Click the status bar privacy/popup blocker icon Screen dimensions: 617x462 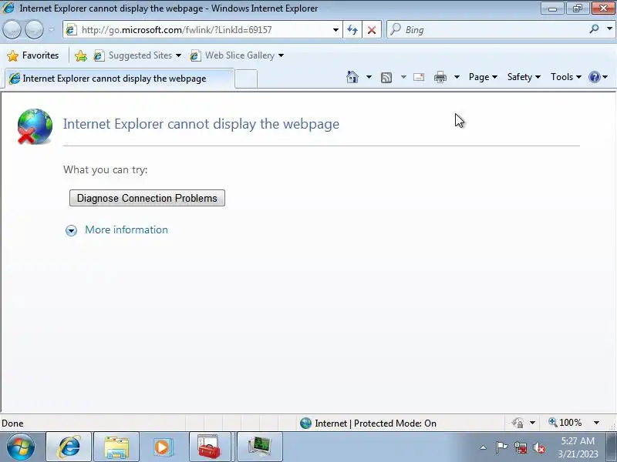[518, 423]
